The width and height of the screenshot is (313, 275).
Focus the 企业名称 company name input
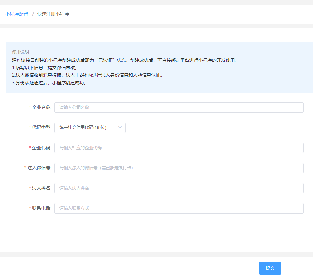click(x=179, y=108)
